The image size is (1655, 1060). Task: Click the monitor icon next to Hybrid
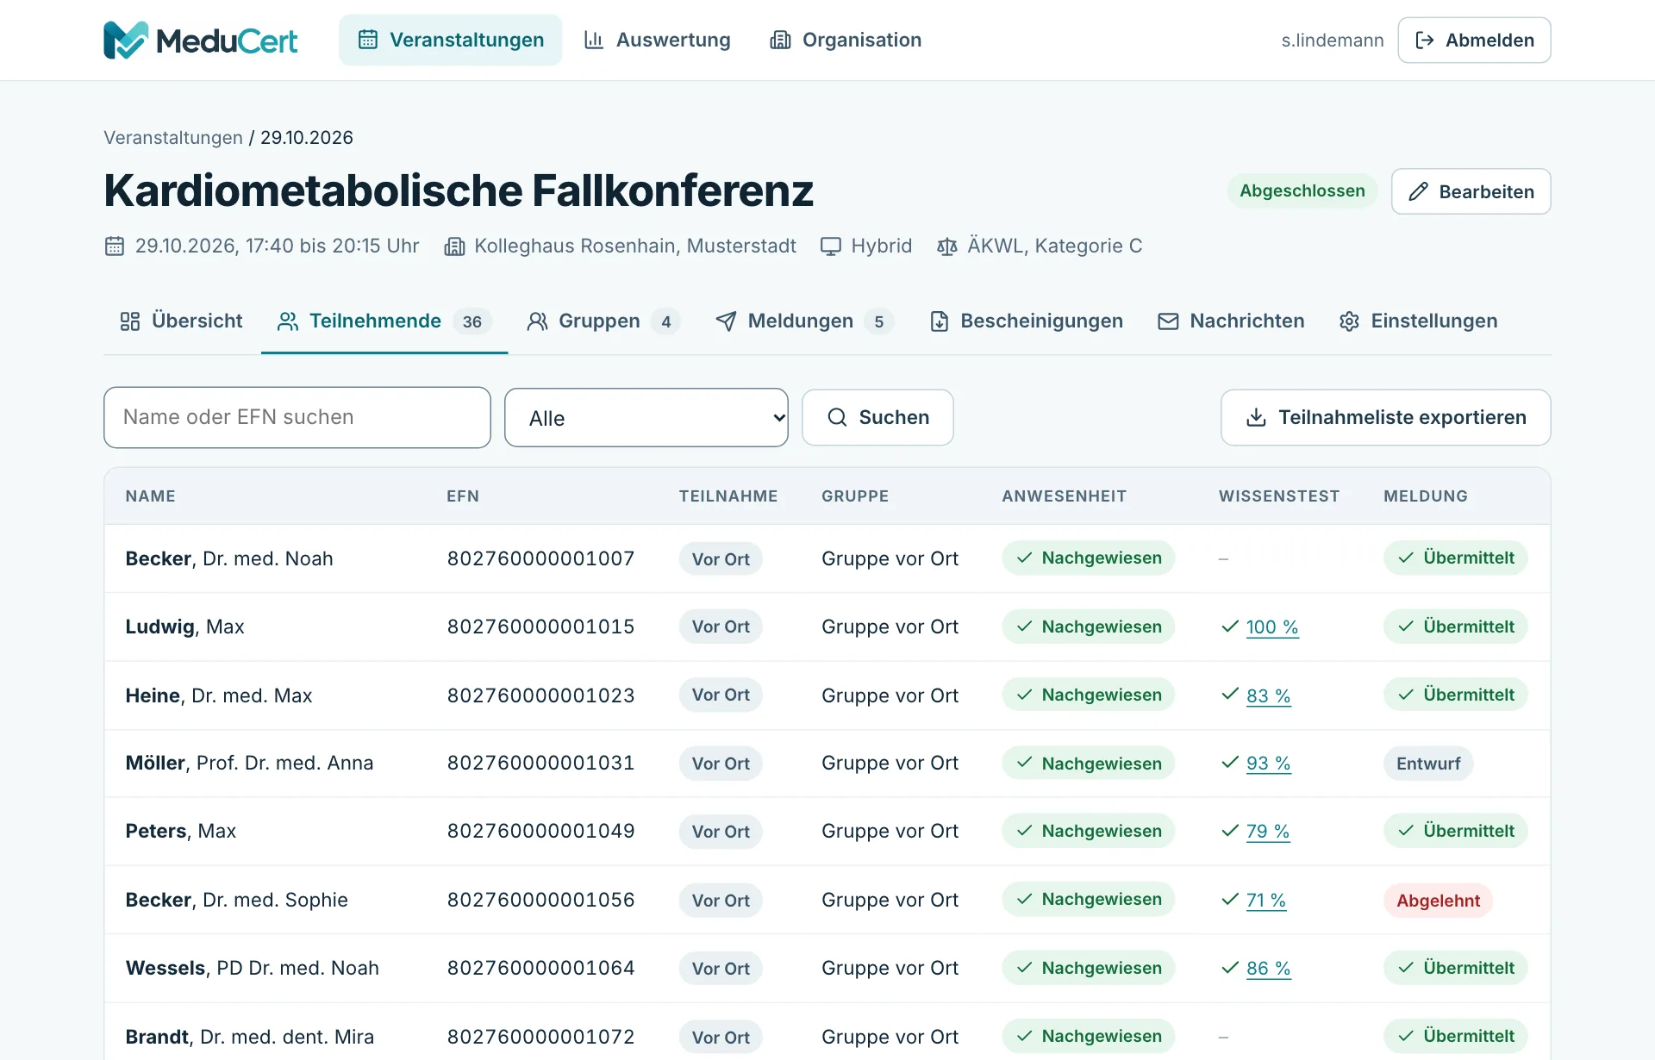(x=831, y=246)
